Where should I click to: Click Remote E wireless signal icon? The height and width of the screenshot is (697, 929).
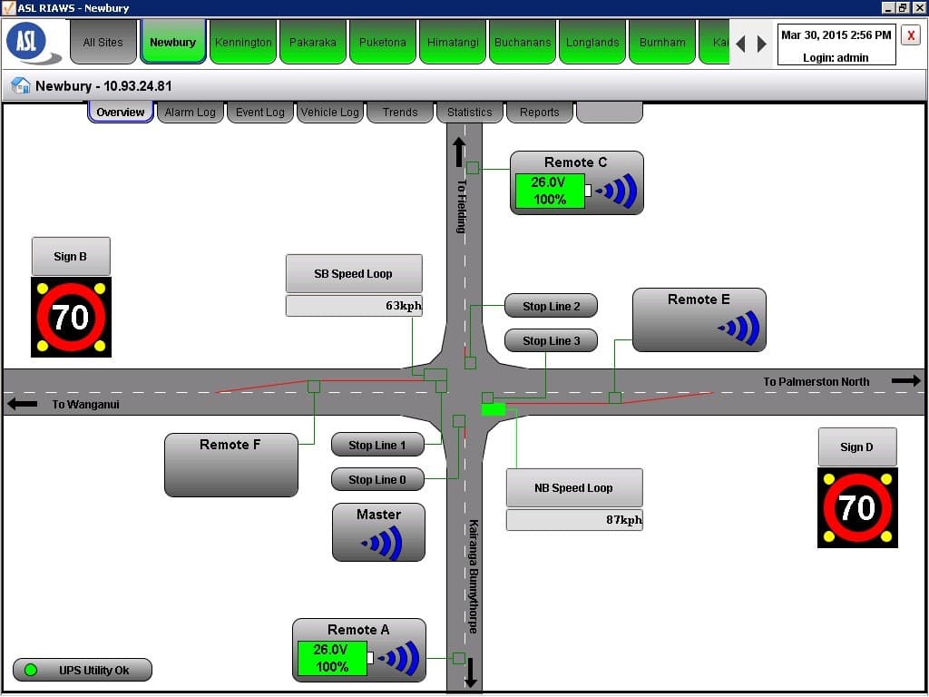[x=738, y=329]
